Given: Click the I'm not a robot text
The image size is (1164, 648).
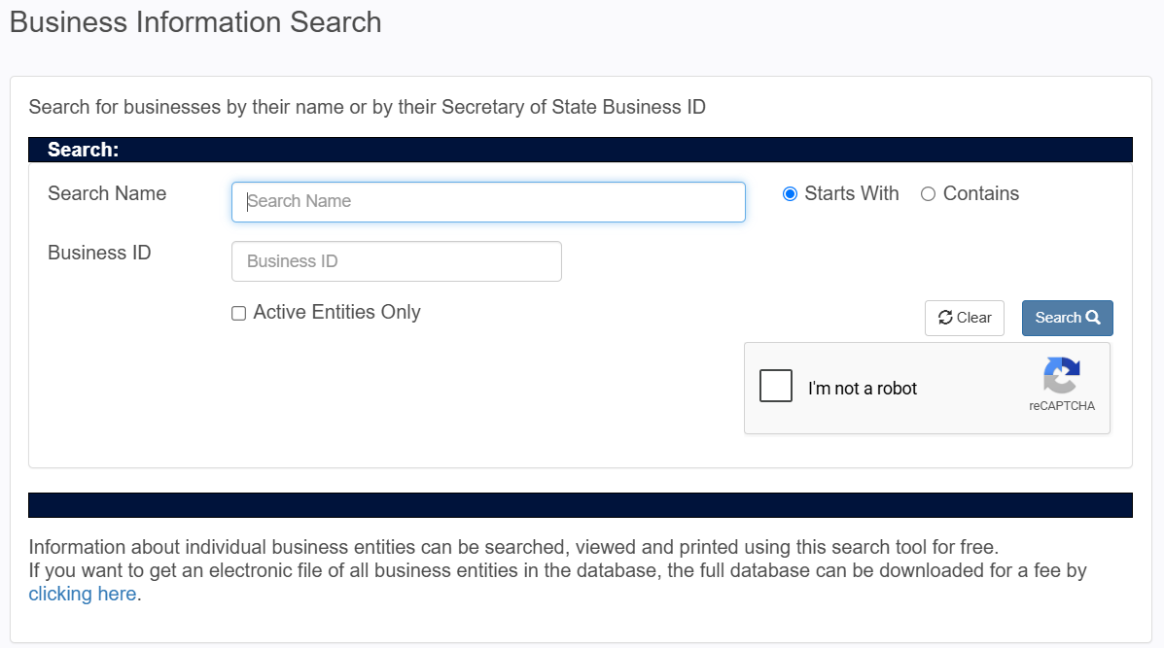Looking at the screenshot, I should point(863,389).
